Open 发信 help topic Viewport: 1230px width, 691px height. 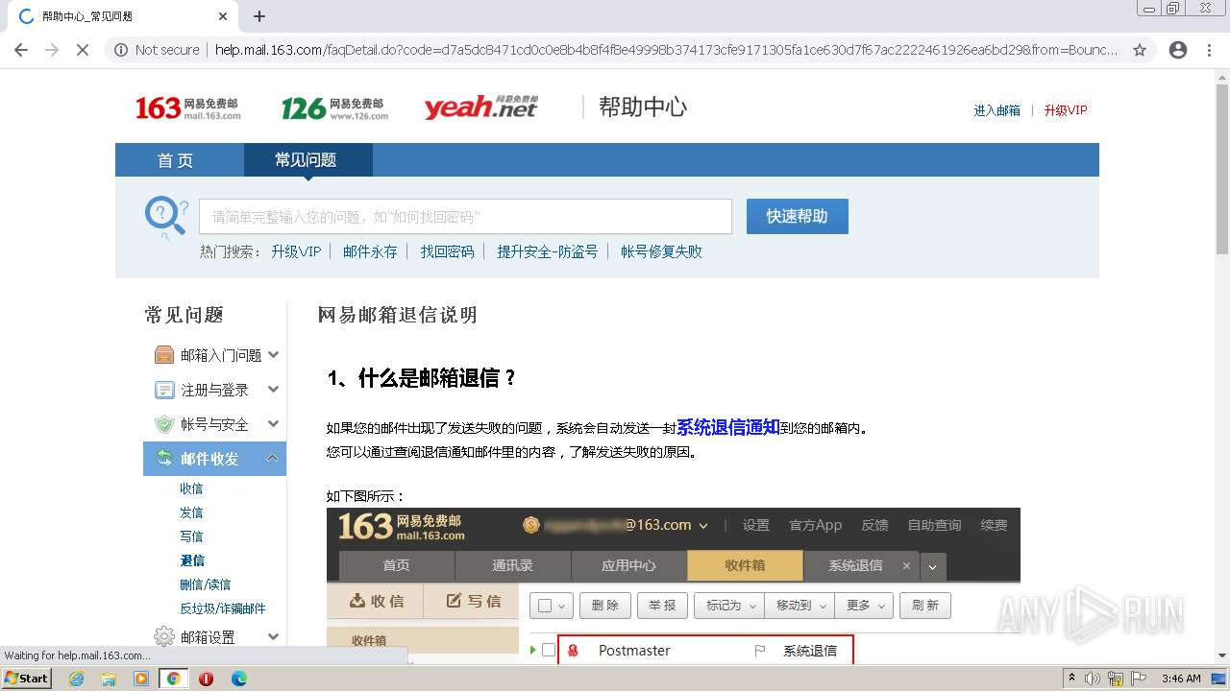[x=191, y=512]
